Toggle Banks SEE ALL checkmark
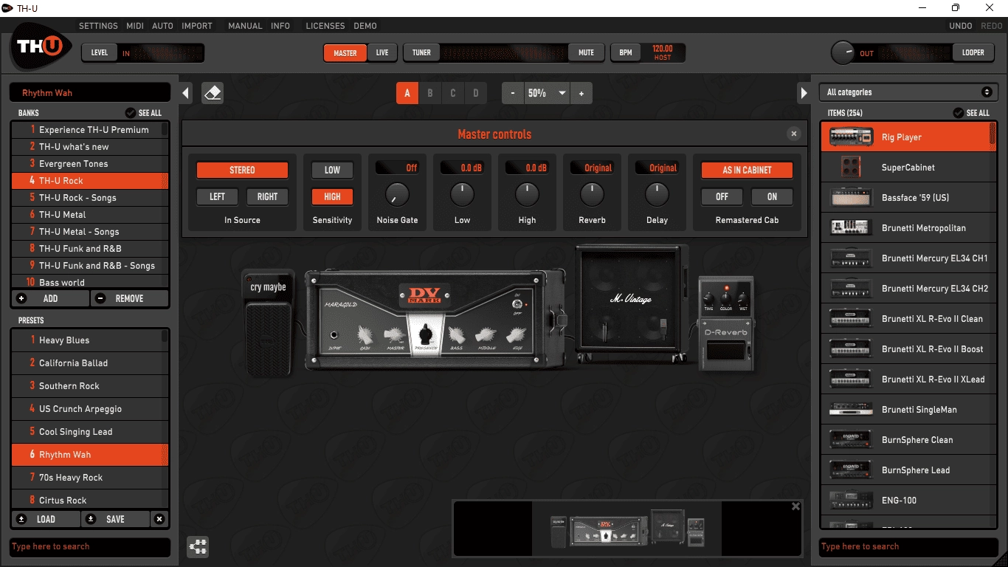The height and width of the screenshot is (567, 1008). (131, 113)
